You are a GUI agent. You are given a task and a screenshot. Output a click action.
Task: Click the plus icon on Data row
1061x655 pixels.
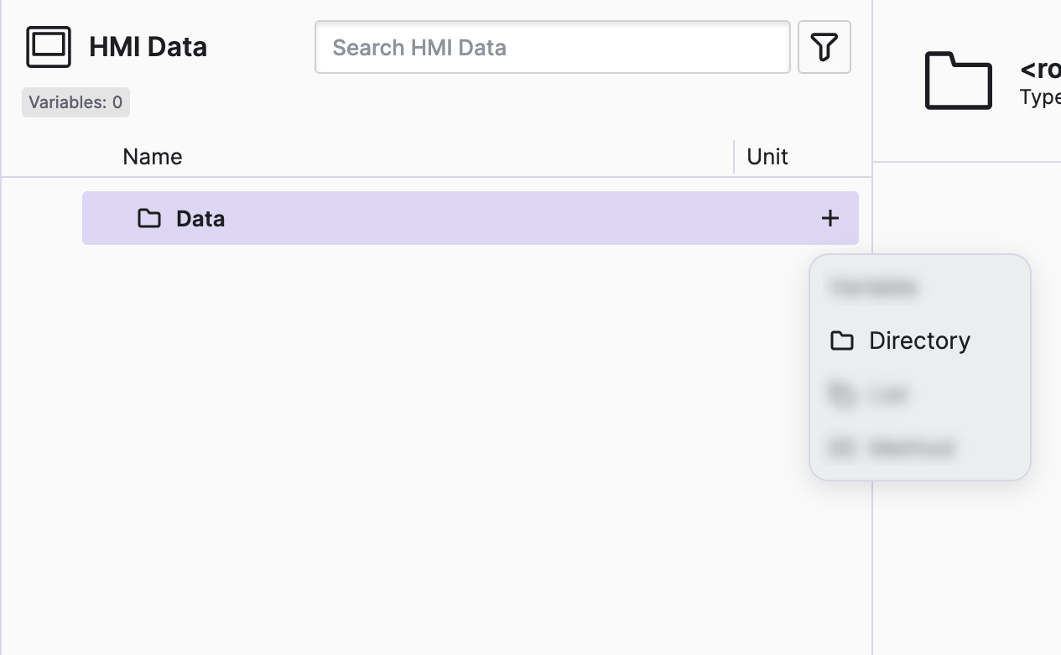[x=830, y=218]
